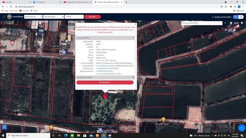Open the district dropdown showing 06
The height and width of the screenshot is (138, 246).
point(54,17)
